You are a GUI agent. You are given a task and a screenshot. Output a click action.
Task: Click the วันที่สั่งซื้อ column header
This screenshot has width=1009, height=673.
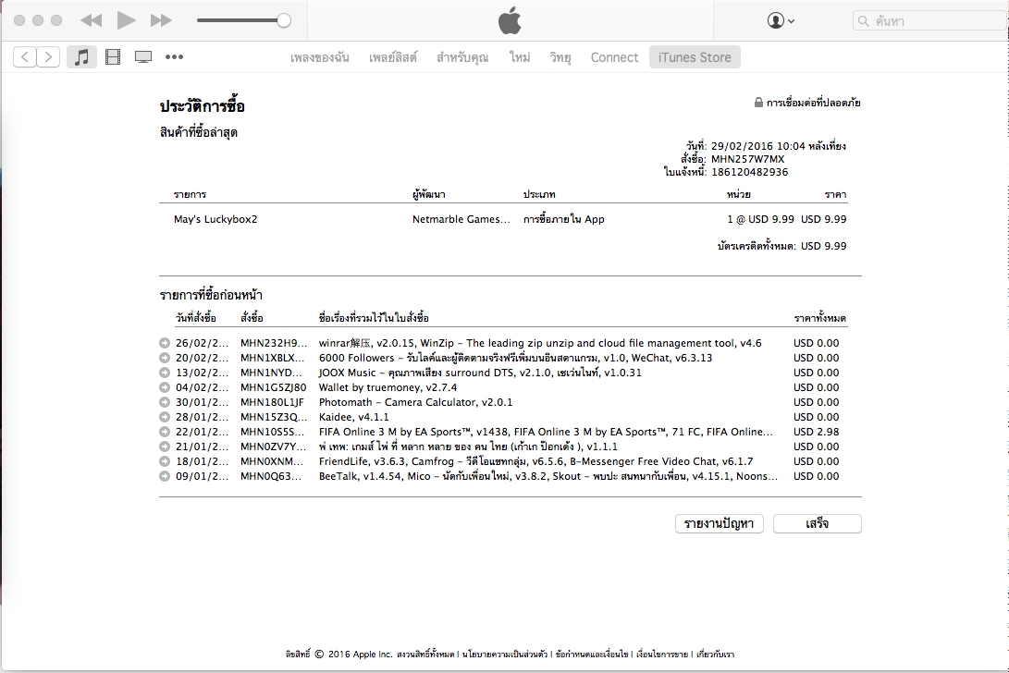point(196,318)
